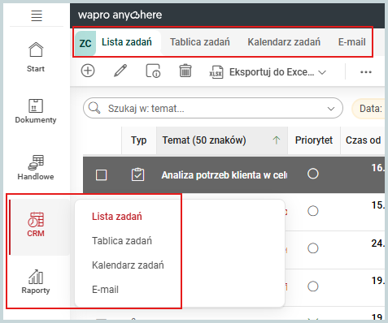Click the Typ column header
Screen dimensions: 388x323
click(139, 140)
